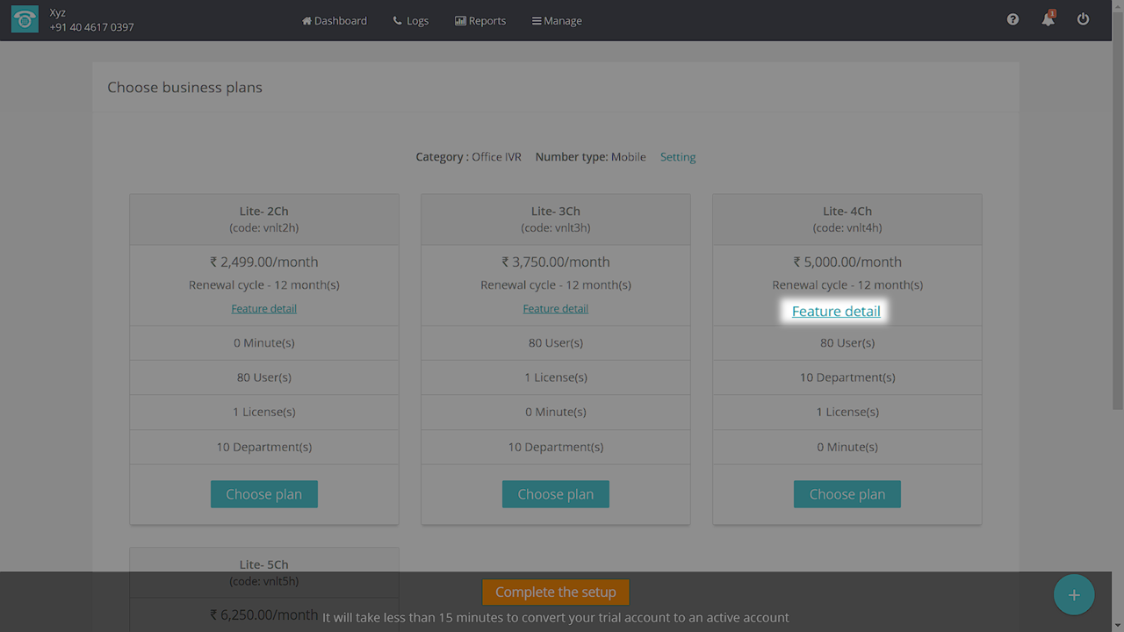Click the power logout icon
1124x632 pixels.
[1083, 19]
